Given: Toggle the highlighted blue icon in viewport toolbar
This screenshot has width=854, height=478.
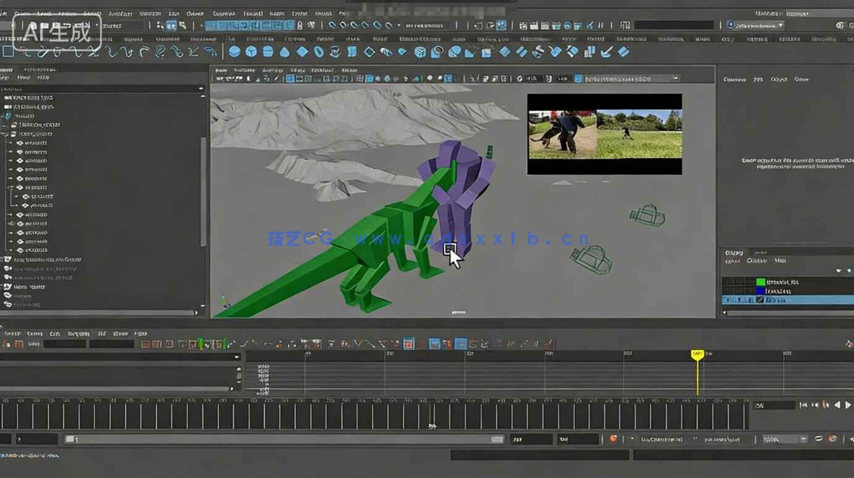Looking at the screenshot, I should [x=369, y=79].
